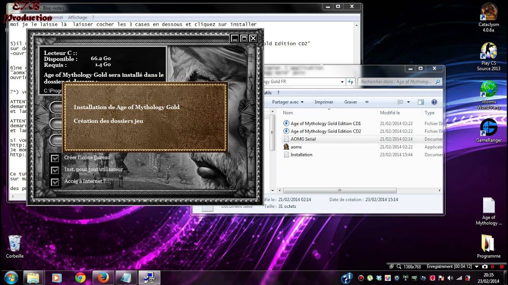
Task: Select Age of Mythology Gold Edition CD2 file
Action: point(325,131)
